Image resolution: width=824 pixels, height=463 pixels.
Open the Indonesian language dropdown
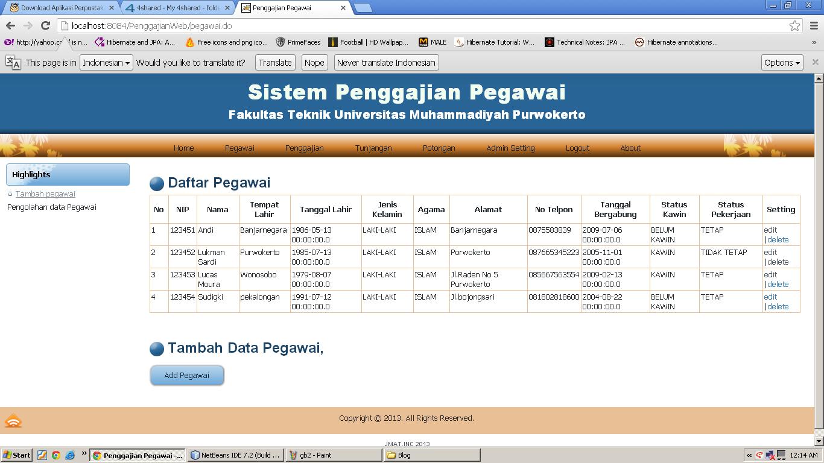106,62
